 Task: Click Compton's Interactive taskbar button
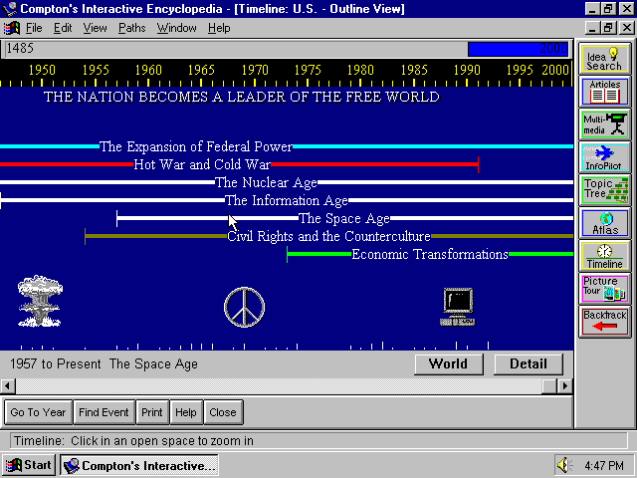139,465
